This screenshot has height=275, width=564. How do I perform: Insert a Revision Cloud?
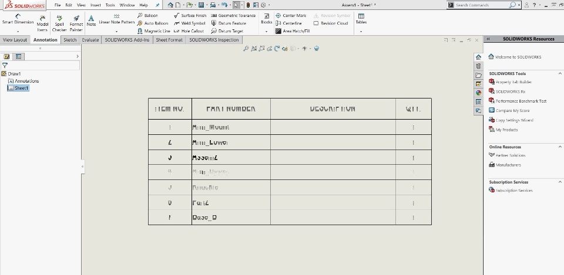pos(331,23)
